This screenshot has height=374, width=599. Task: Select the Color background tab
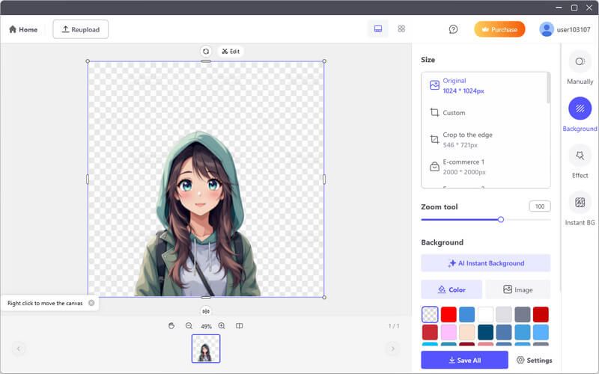(x=451, y=289)
